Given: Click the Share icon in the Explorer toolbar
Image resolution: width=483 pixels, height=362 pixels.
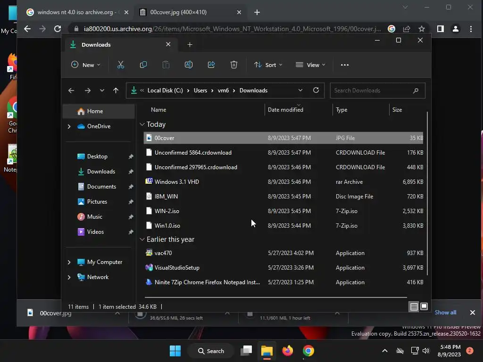Looking at the screenshot, I should pos(211,65).
